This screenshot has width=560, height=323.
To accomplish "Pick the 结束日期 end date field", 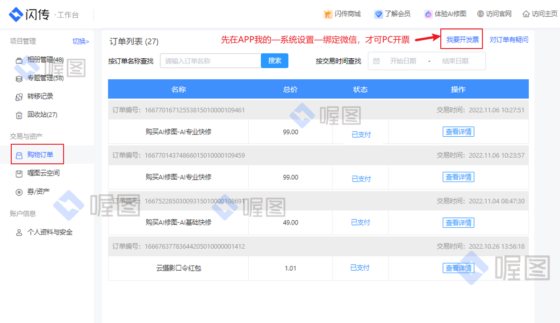I will point(455,61).
